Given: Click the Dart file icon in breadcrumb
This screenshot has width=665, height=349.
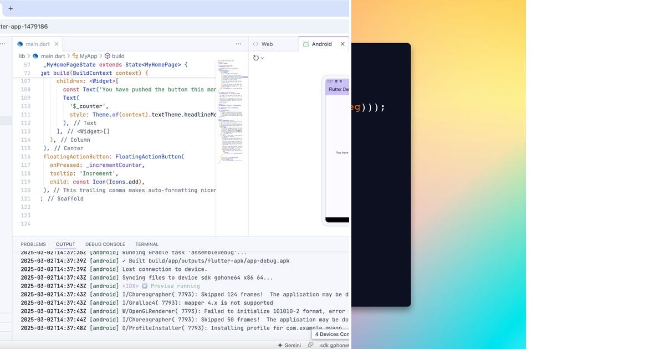Looking at the screenshot, I should click(35, 56).
